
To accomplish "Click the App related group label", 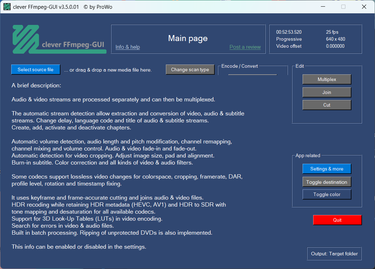I will click(308, 156).
